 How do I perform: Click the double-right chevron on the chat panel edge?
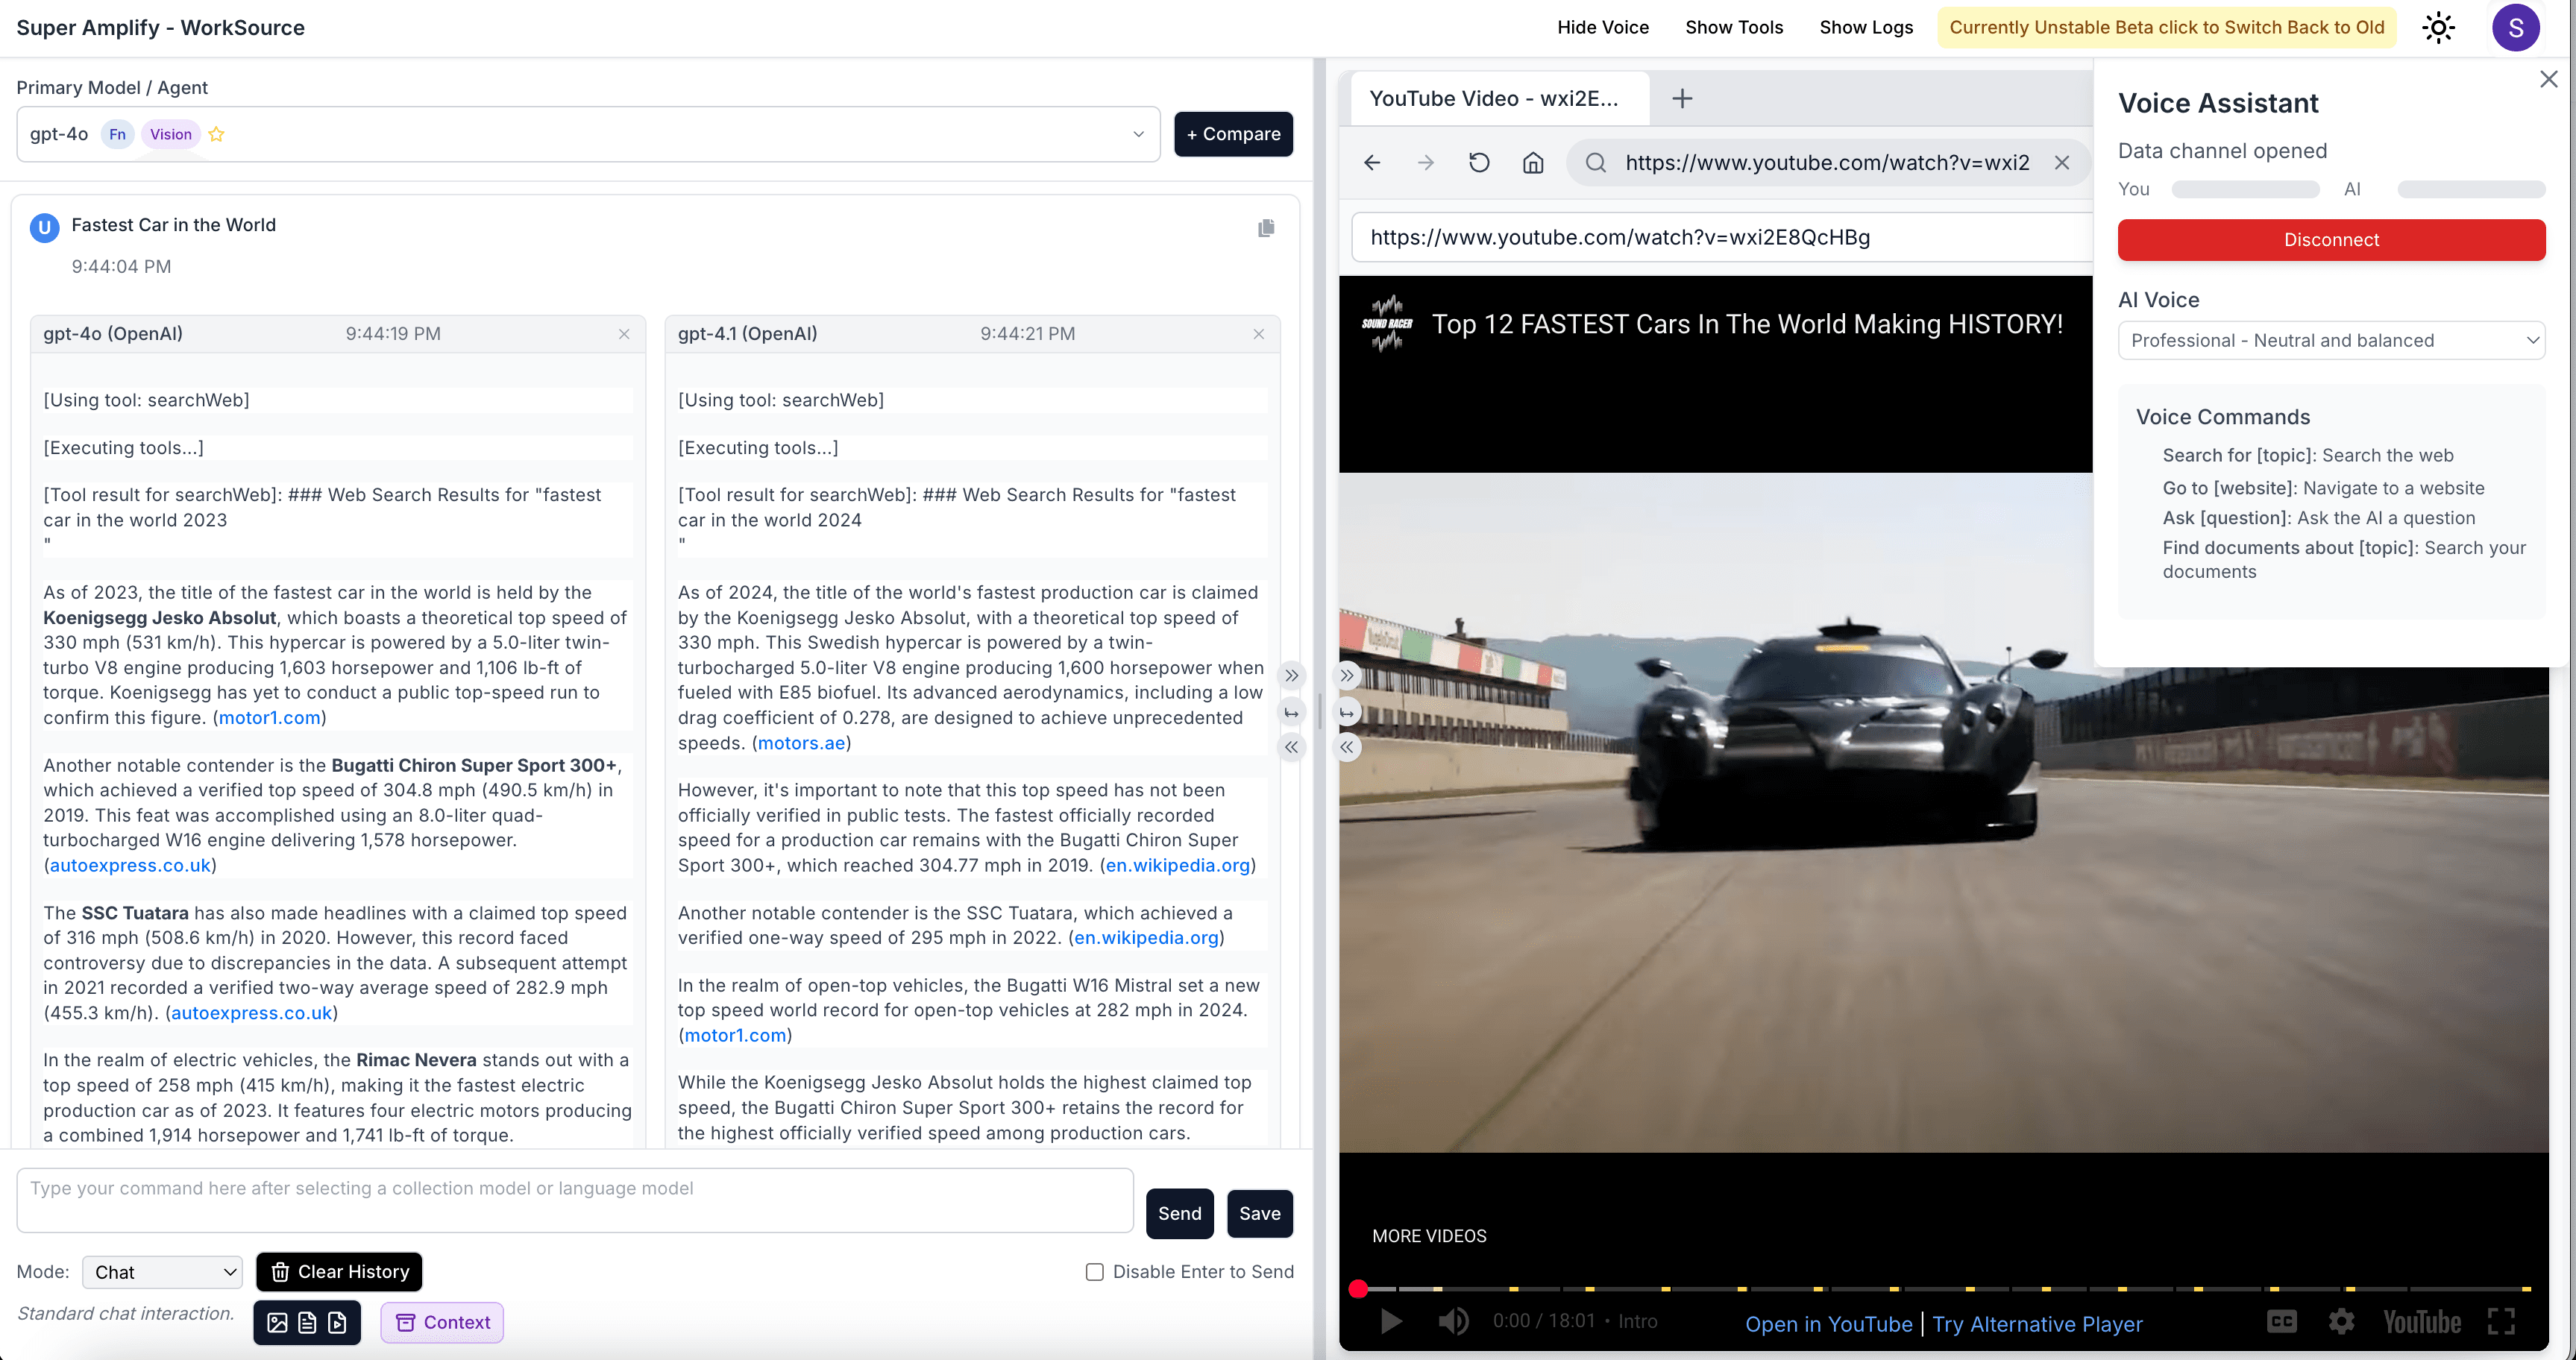(x=1292, y=676)
